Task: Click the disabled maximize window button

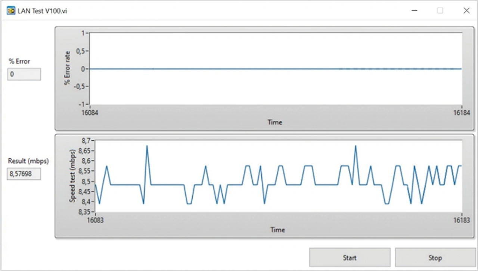Action: pos(440,11)
